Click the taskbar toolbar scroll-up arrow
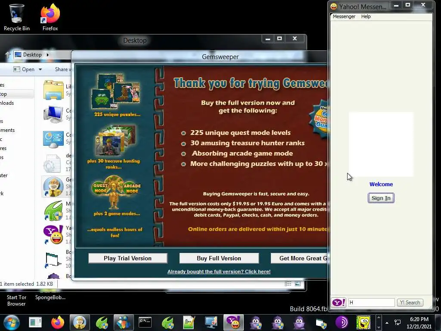The image size is (441, 331). coord(379,318)
